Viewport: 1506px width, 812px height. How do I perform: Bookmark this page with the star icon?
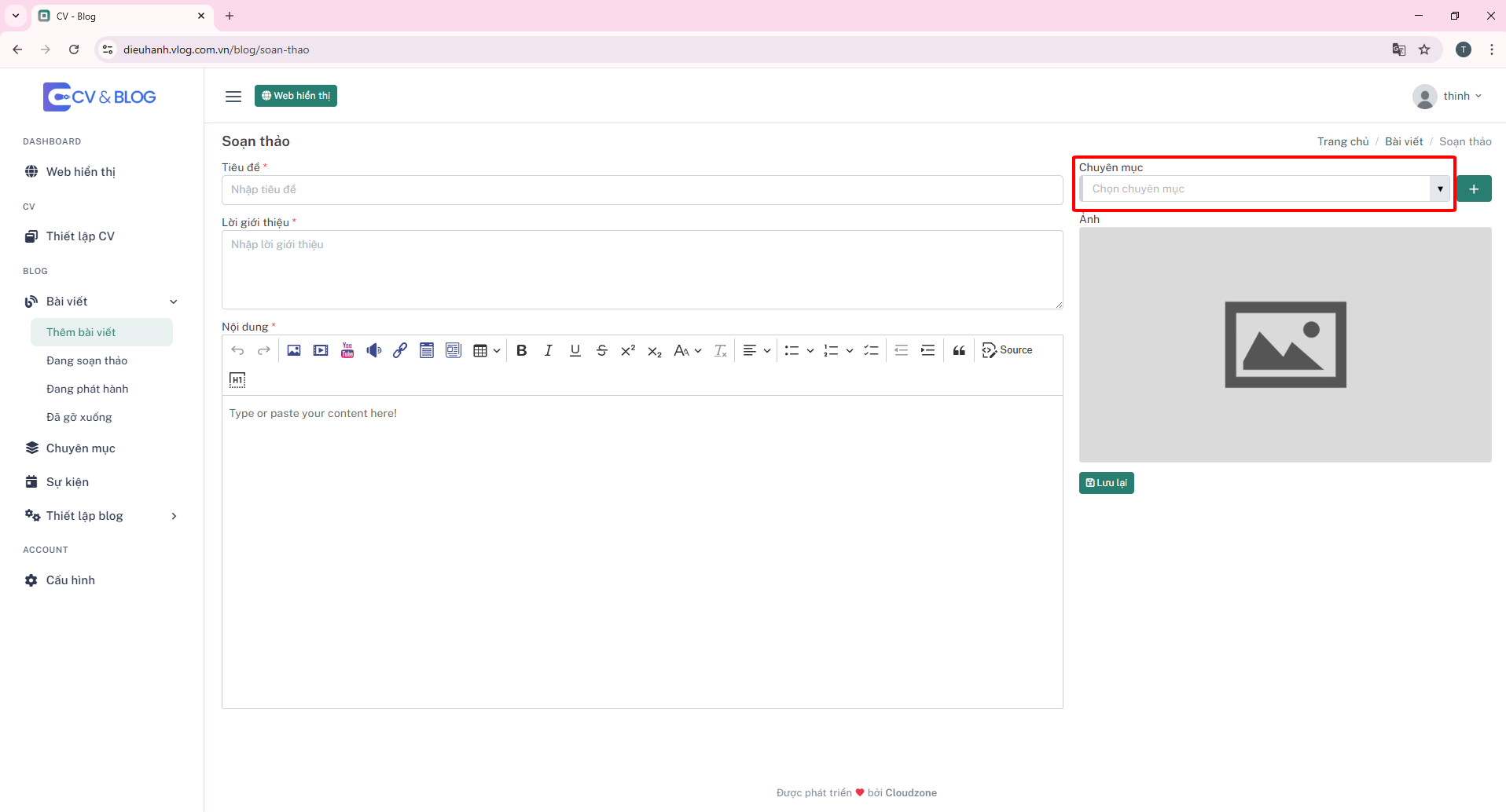1424,49
